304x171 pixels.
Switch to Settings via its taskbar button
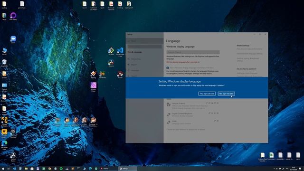128,169
